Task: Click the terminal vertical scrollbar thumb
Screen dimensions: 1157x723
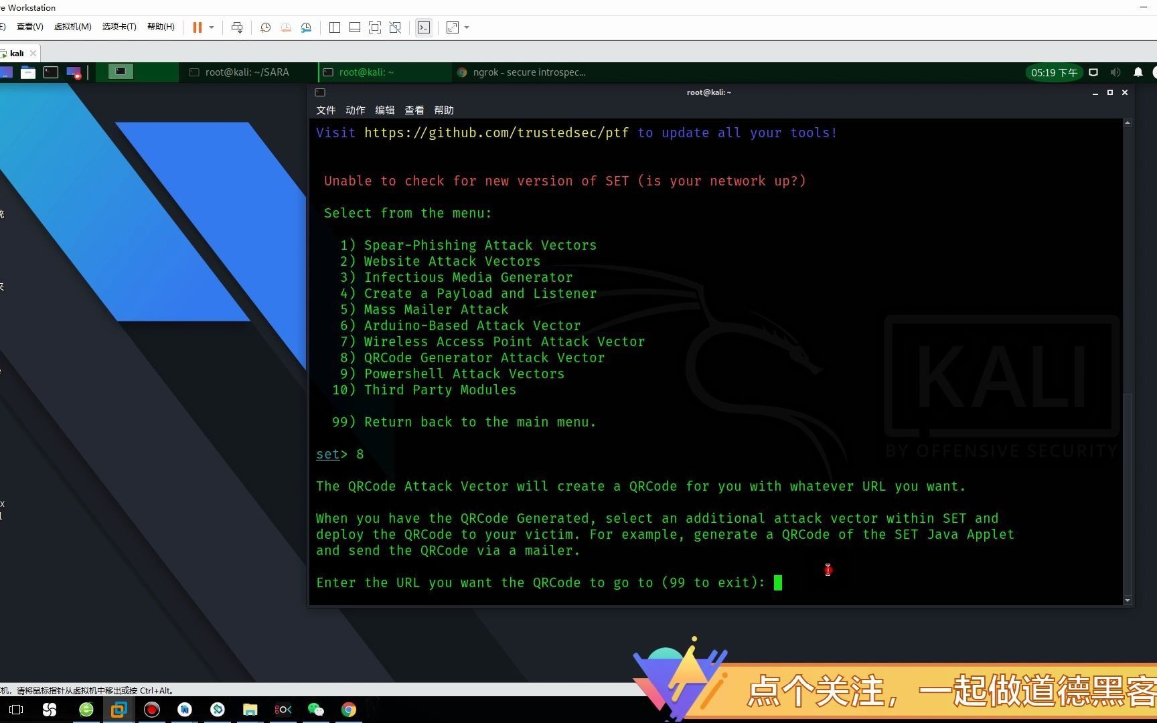Action: tap(1128, 494)
